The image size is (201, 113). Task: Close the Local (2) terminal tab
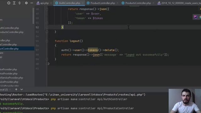click(10, 89)
